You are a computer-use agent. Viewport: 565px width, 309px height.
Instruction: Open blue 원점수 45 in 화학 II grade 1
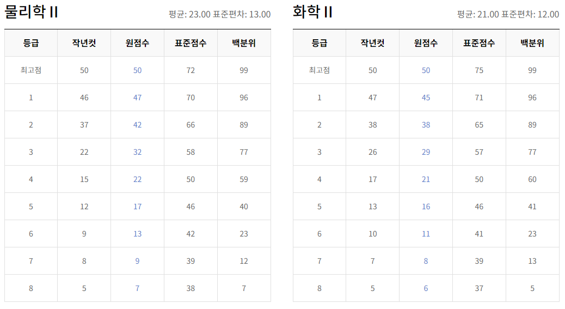point(426,98)
